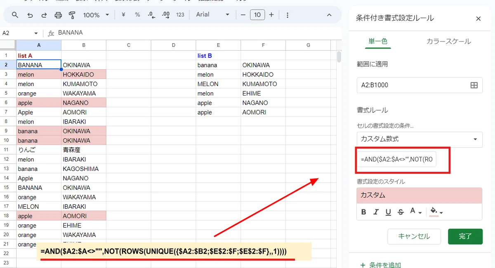
Task: Decrease font size with minus button
Action: click(x=243, y=15)
